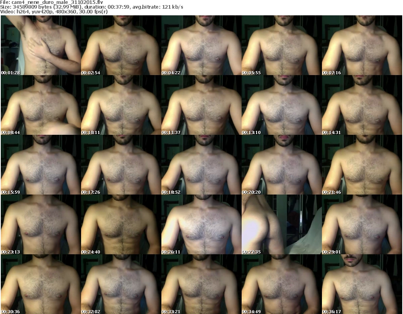
Task: Select the thumbnail at timestamp 00:08:44
Action: coord(41,105)
